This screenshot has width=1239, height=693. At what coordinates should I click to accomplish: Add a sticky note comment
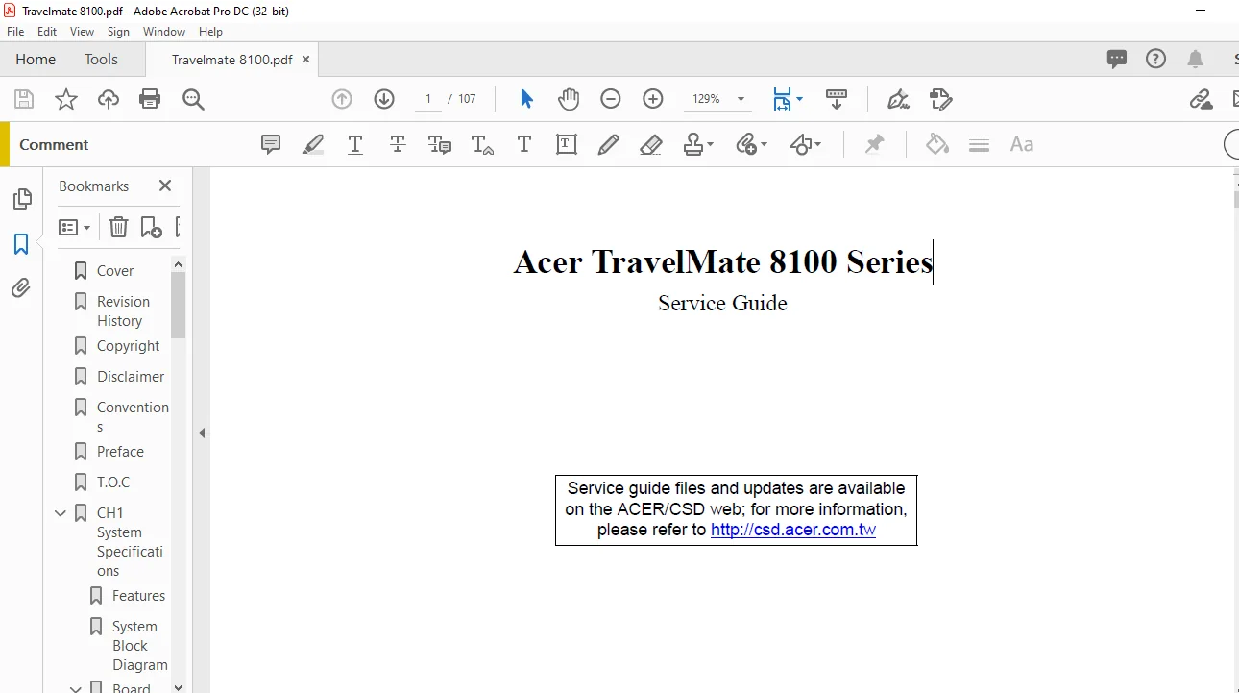[272, 144]
